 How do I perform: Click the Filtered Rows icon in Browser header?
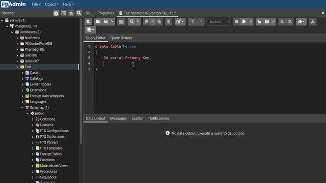[x=71, y=13]
